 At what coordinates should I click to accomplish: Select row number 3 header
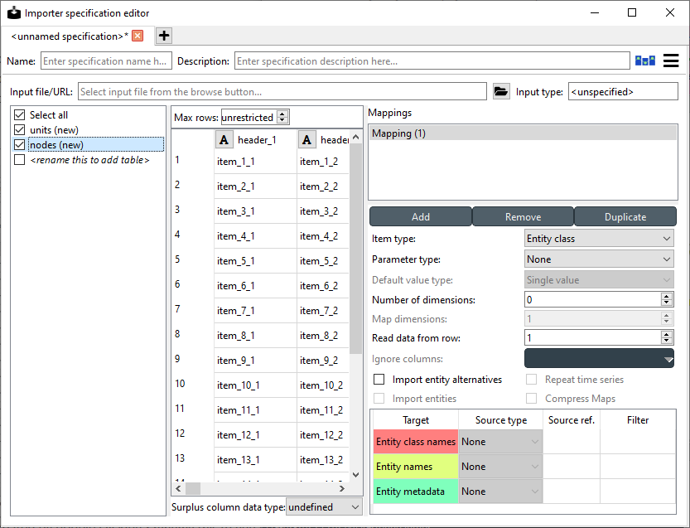tap(192, 210)
